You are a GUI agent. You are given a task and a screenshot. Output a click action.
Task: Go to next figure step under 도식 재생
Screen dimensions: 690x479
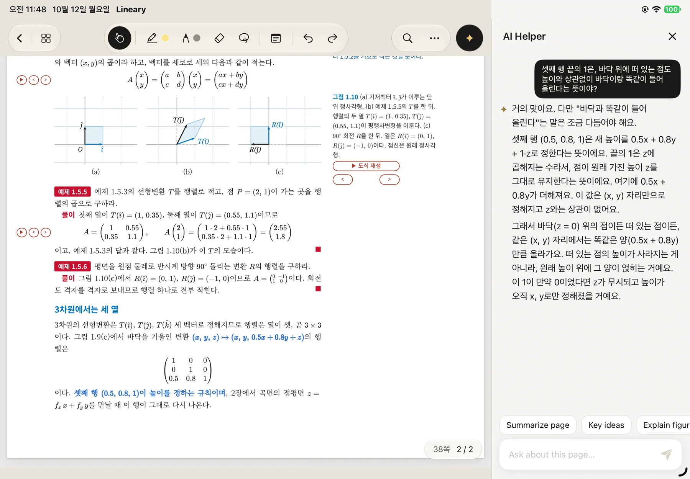389,179
